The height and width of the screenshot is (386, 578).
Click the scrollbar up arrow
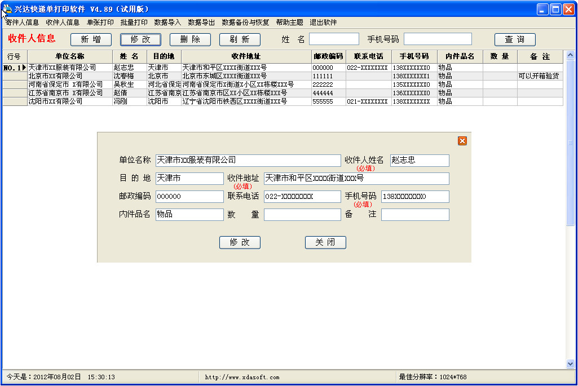point(570,55)
